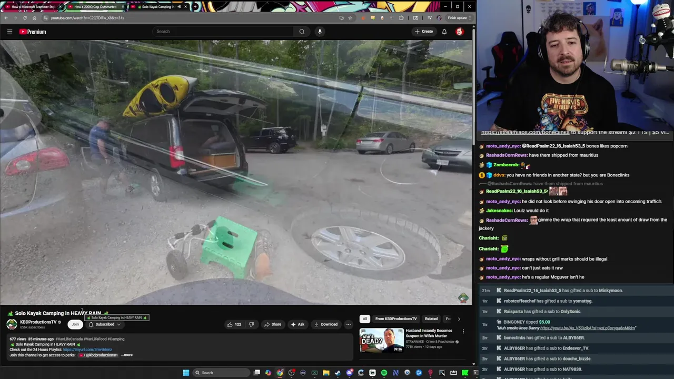Image resolution: width=674 pixels, height=379 pixels.
Task: Click the kayak camping video player
Action: [x=236, y=173]
